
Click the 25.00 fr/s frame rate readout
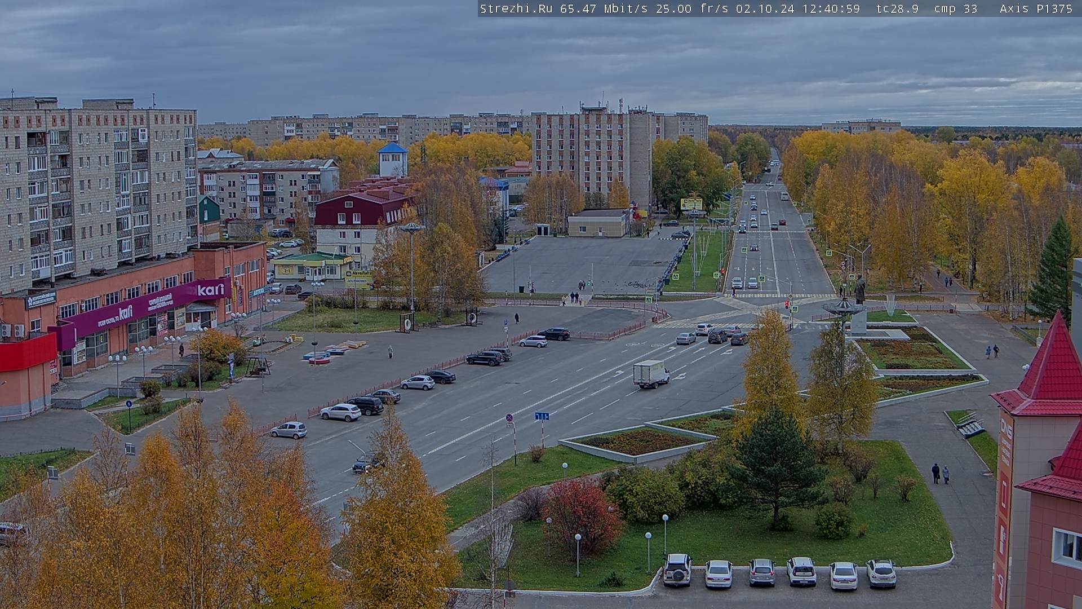pyautogui.click(x=692, y=8)
